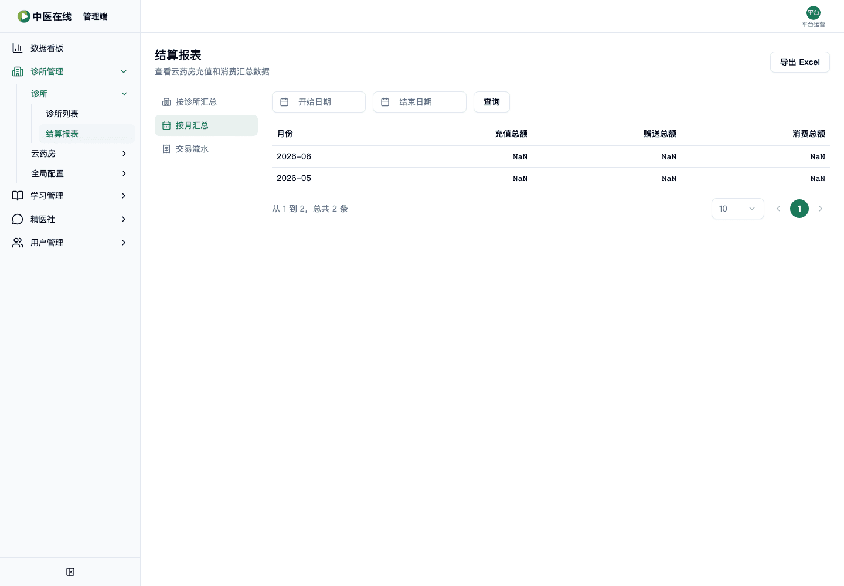Click the calendar icon in 开始日期 field
This screenshot has height=586, width=844.
(x=284, y=102)
